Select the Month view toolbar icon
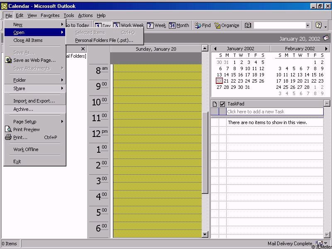The width and height of the screenshot is (332, 249). point(172,26)
